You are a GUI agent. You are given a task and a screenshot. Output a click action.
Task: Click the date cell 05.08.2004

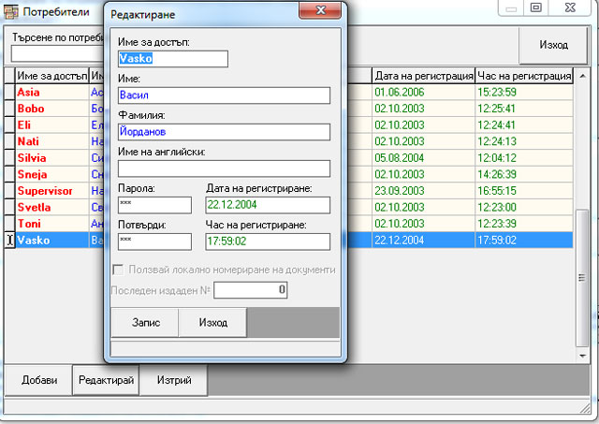(423, 158)
